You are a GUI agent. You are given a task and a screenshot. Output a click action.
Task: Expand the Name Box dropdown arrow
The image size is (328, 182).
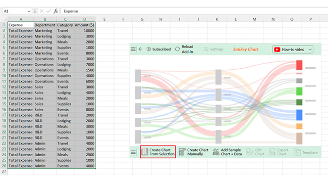point(29,11)
